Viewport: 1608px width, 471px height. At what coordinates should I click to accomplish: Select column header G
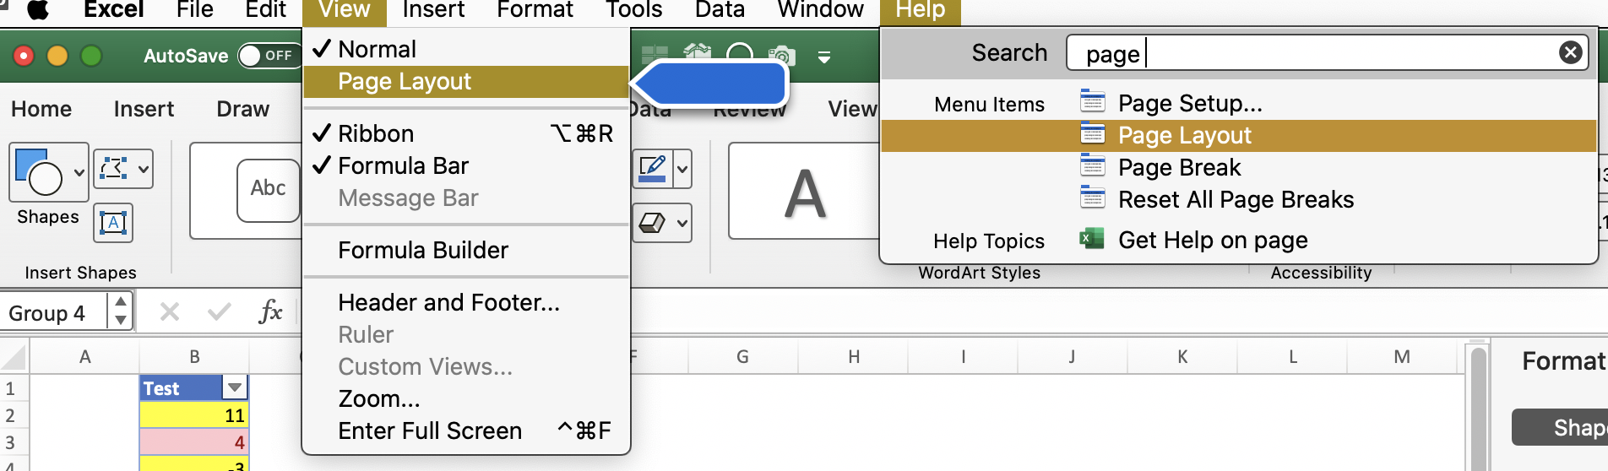pyautogui.click(x=742, y=356)
